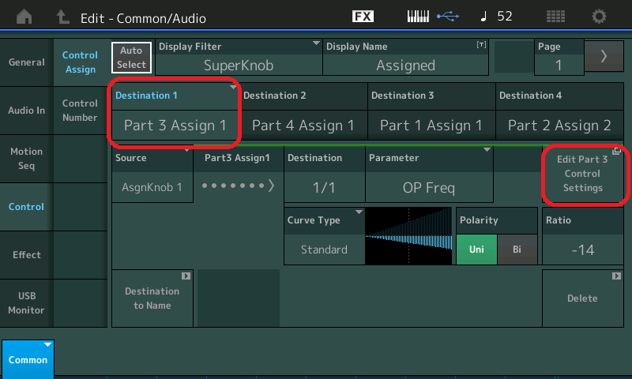This screenshot has width=632, height=379.
Task: Open the Parameter OP Freq dropdown
Action: (x=428, y=174)
